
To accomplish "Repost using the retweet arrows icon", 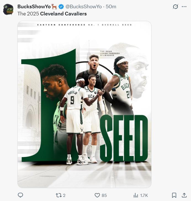I will pos(59,195).
